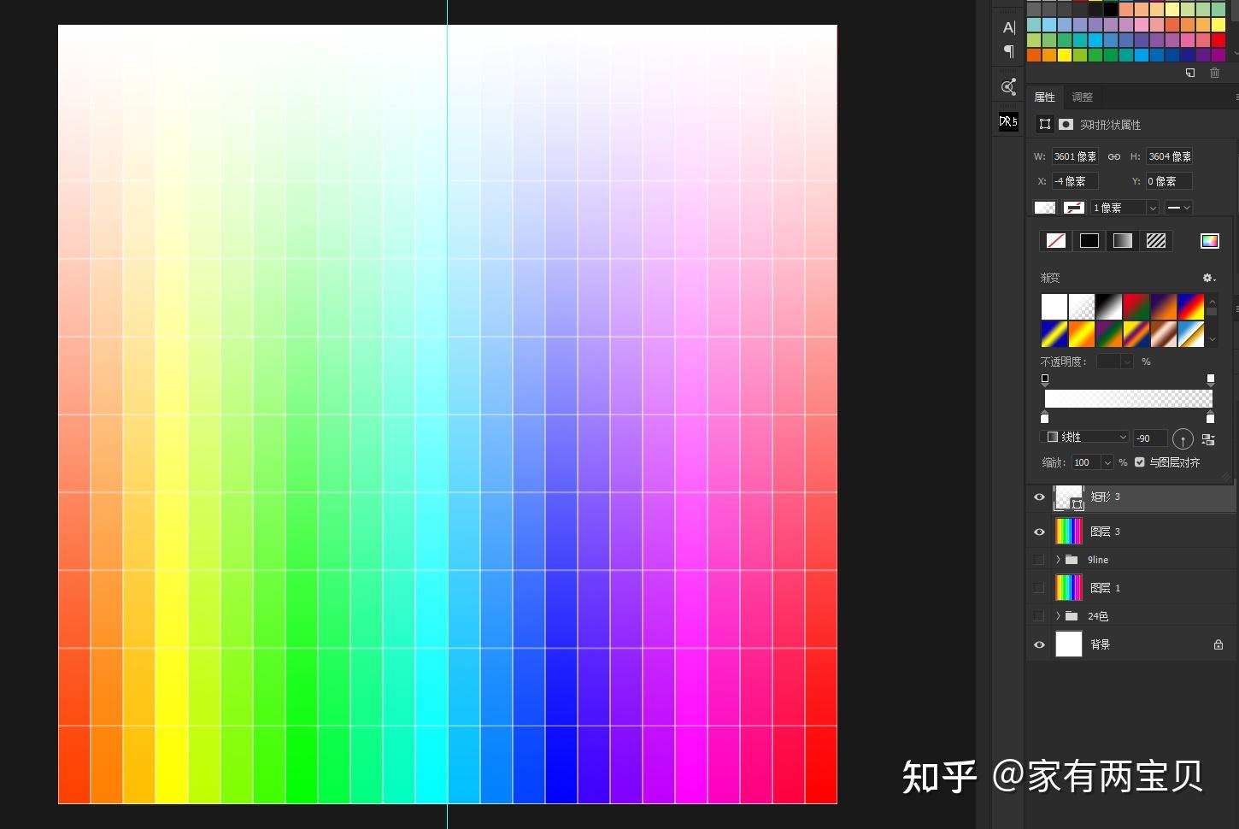Hide the 图层 3 layer

click(1039, 532)
